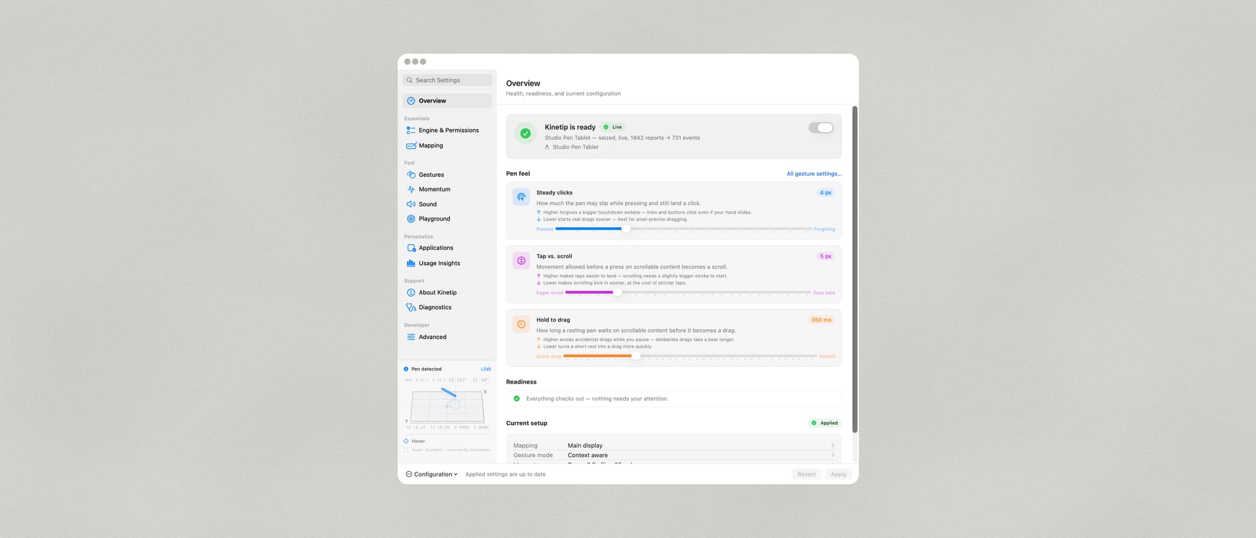Click the Hover state indicator
Viewport: 1256px width, 538px height.
tap(414, 441)
